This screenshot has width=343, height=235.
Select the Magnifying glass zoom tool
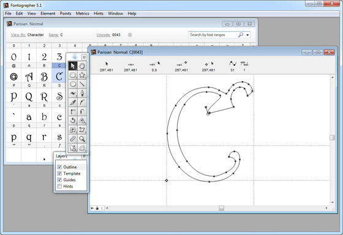[82, 139]
